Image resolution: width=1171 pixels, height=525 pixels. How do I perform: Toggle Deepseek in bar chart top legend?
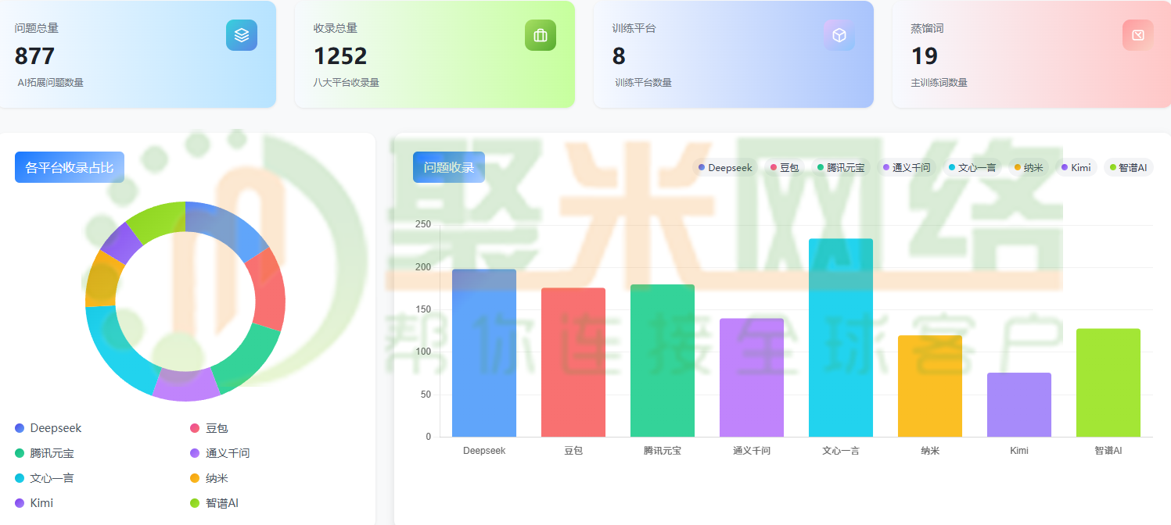(725, 167)
